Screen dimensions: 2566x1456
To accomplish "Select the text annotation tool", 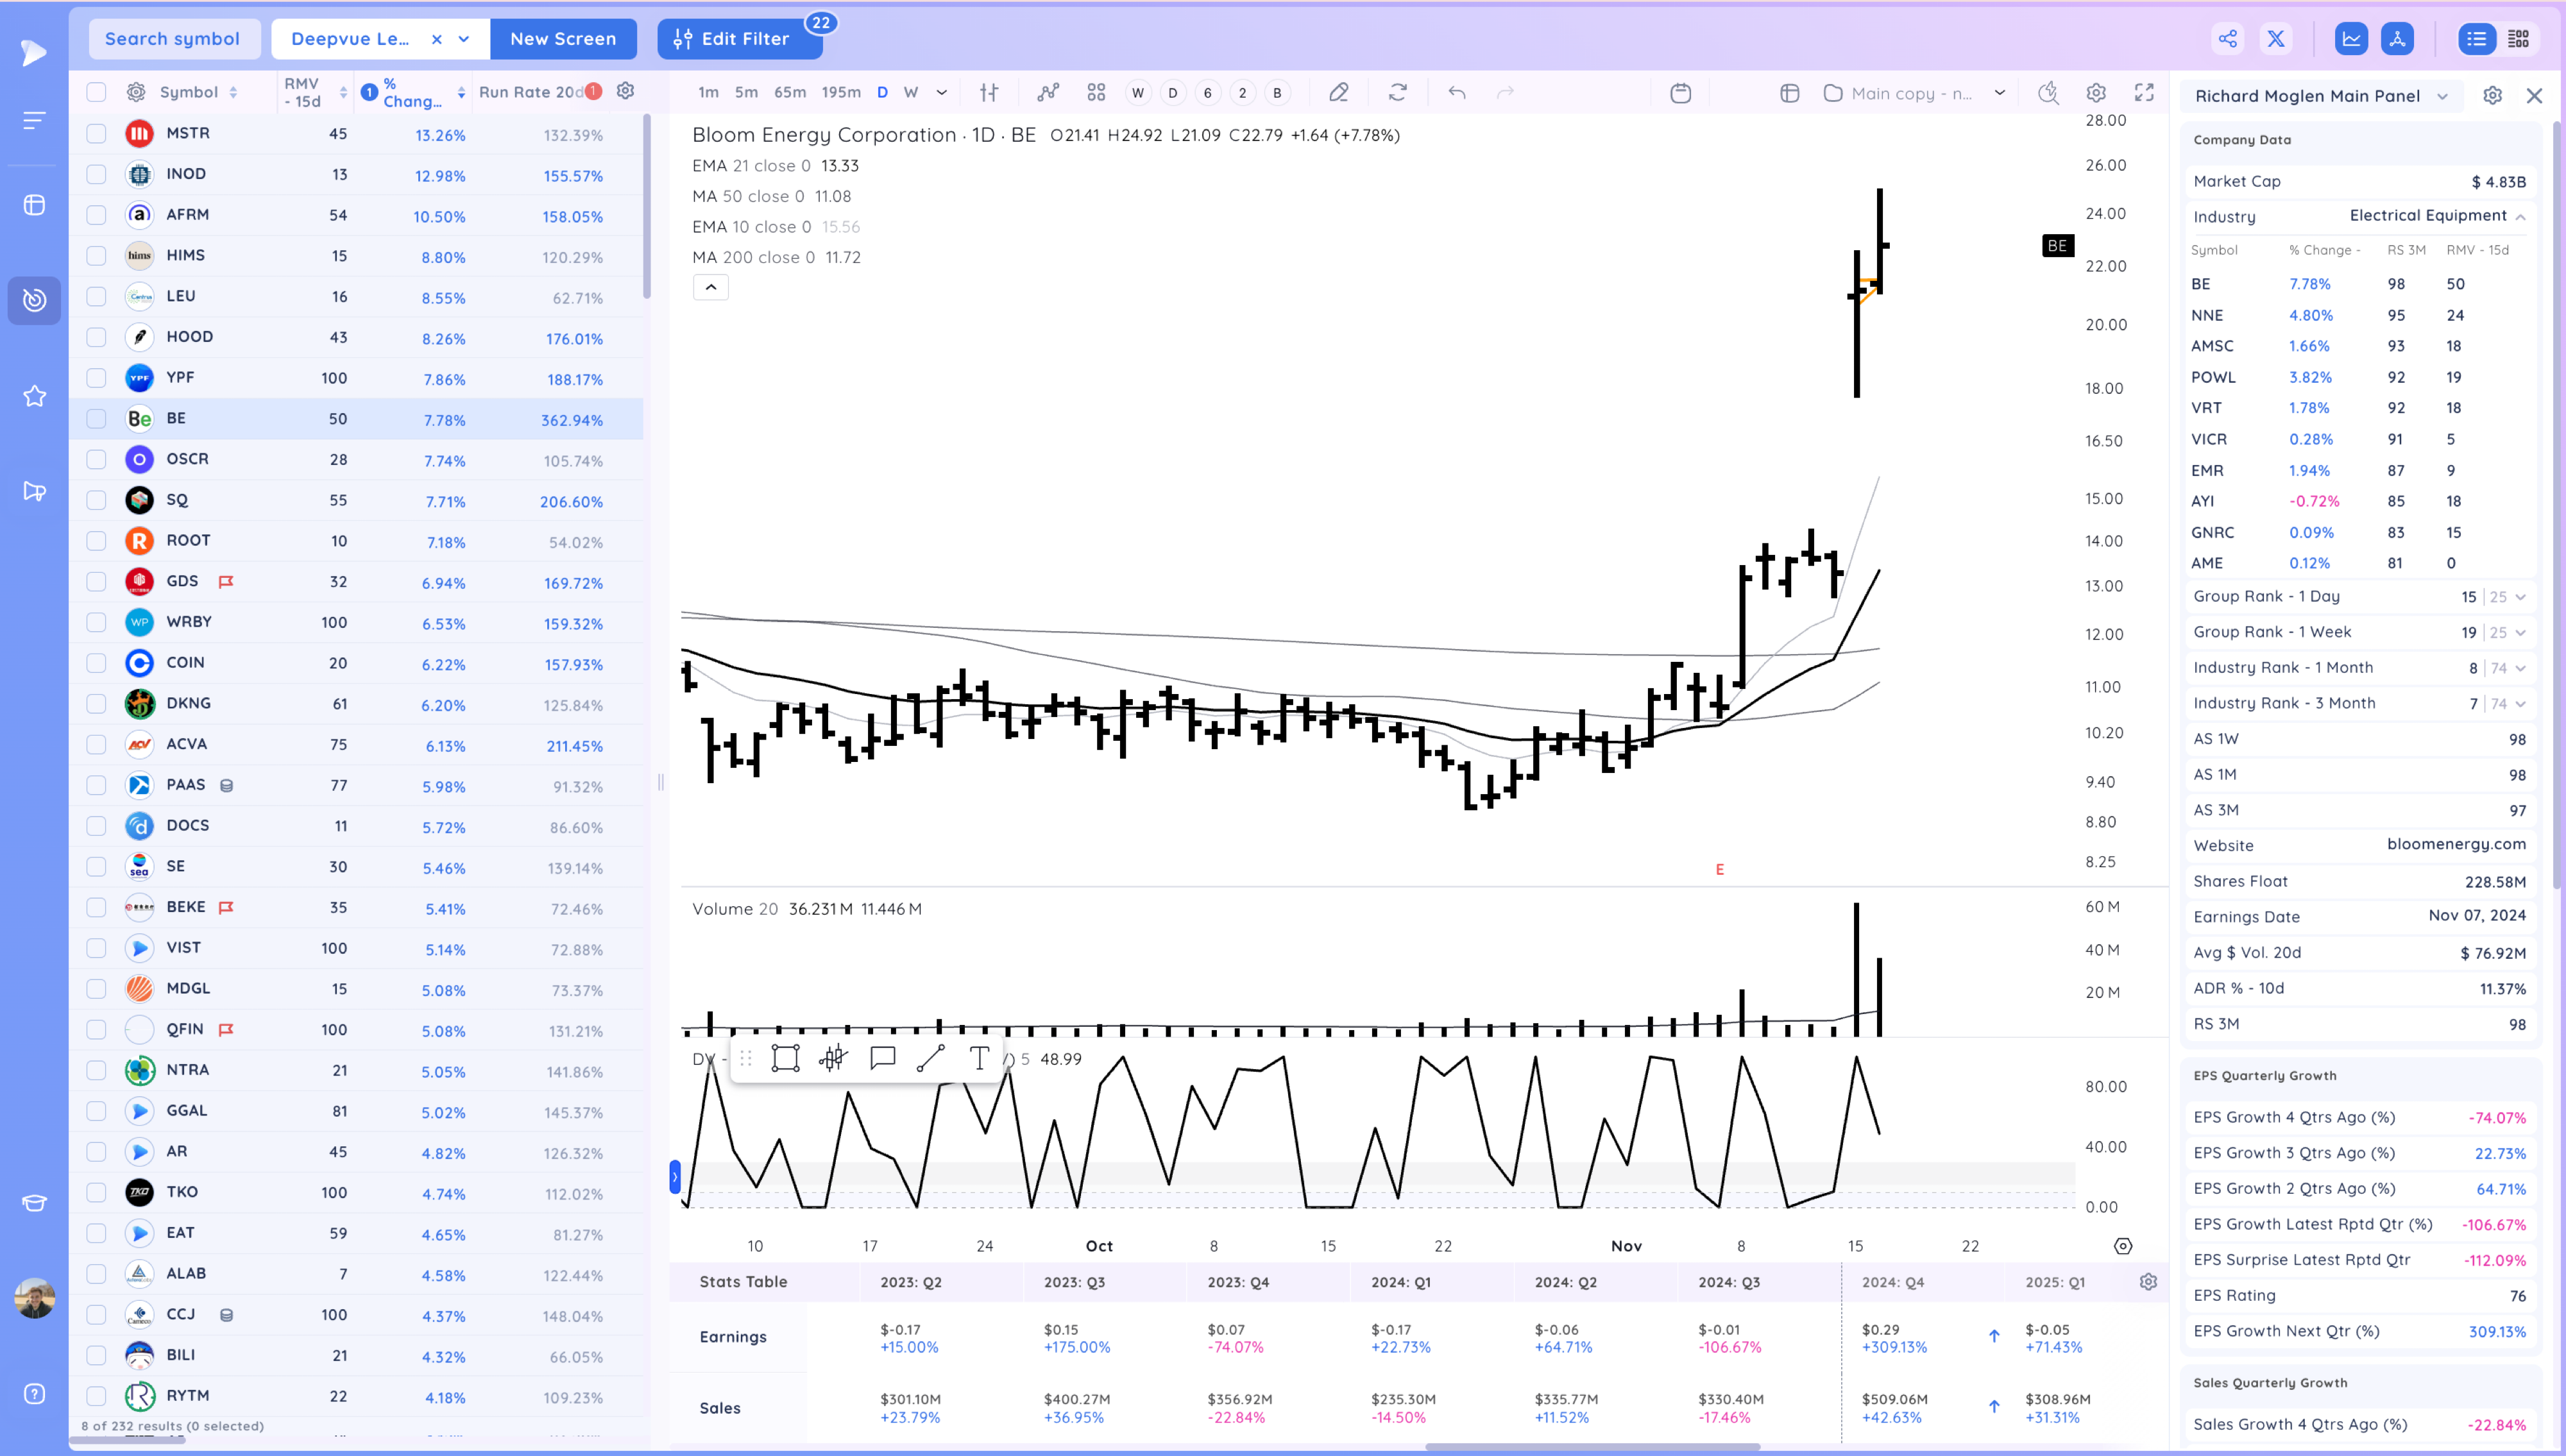I will click(x=979, y=1058).
